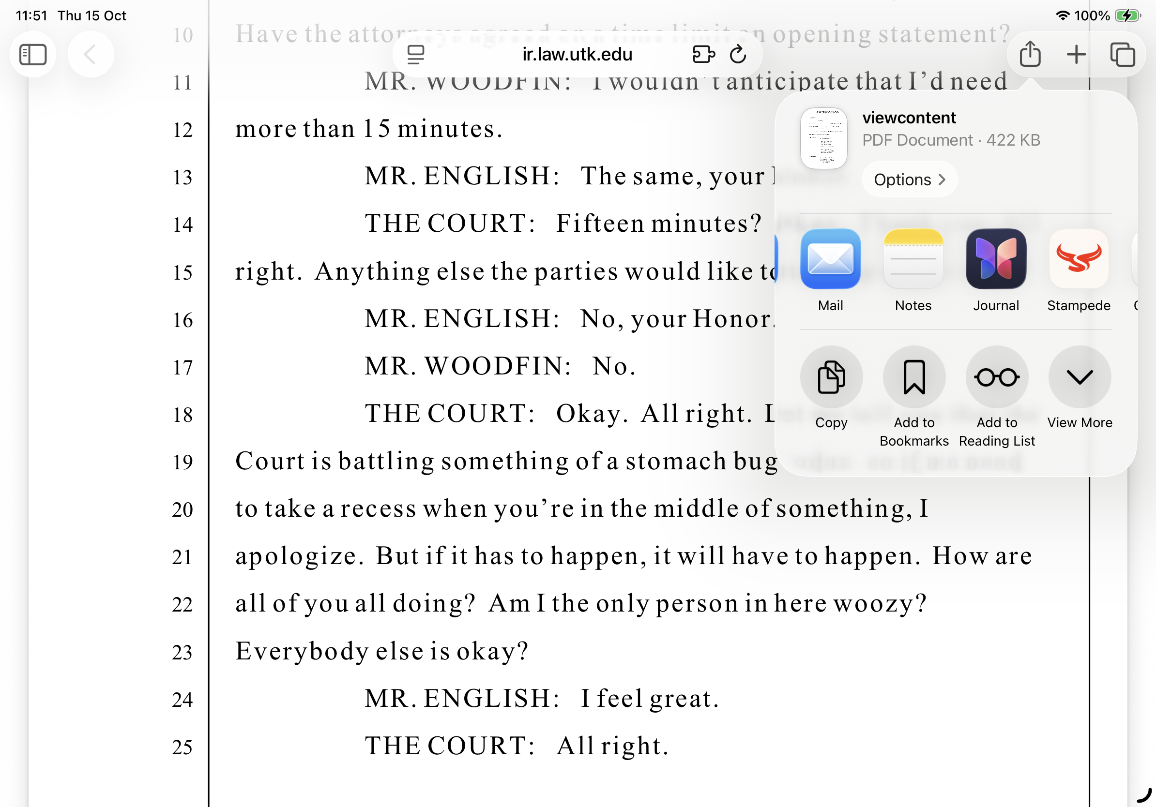Tap the ir.law.utk.edu address field
The image size is (1156, 807).
(577, 54)
